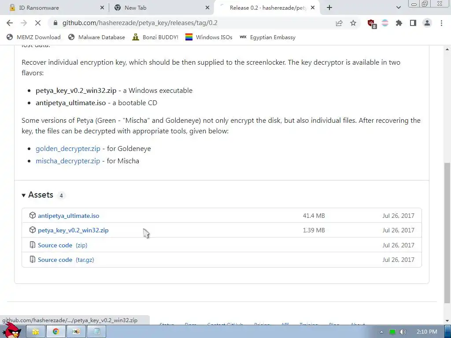Image resolution: width=451 pixels, height=338 pixels.
Task: Click the forward navigation arrow
Action: pos(24,23)
